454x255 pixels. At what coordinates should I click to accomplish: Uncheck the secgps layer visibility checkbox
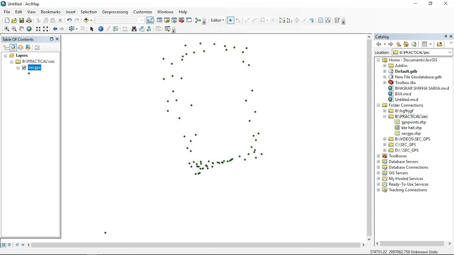[24, 68]
